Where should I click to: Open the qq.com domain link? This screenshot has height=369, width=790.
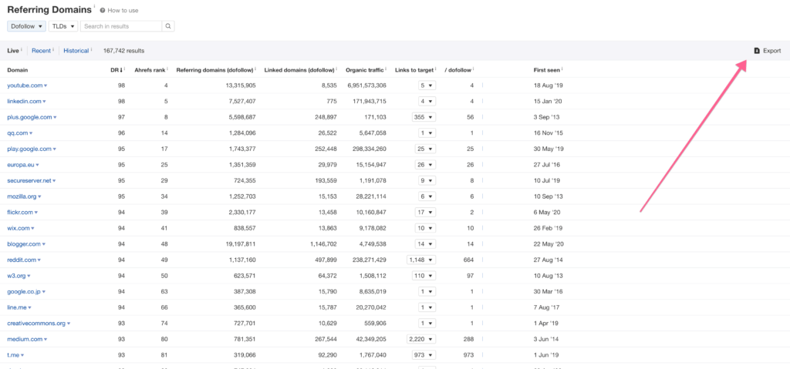click(x=17, y=133)
